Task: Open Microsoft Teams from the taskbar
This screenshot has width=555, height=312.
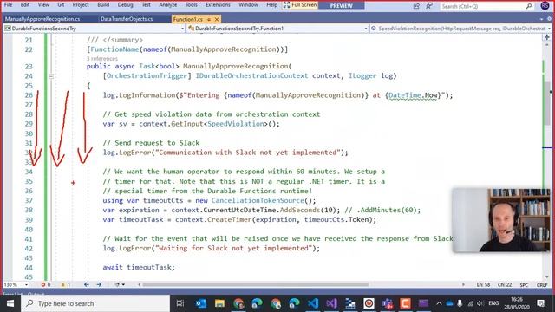Action: tap(388, 303)
